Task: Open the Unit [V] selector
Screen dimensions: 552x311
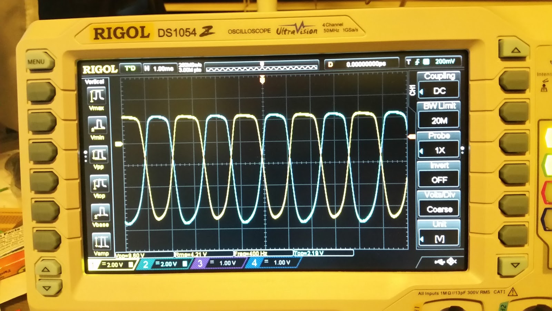Action: [x=439, y=234]
